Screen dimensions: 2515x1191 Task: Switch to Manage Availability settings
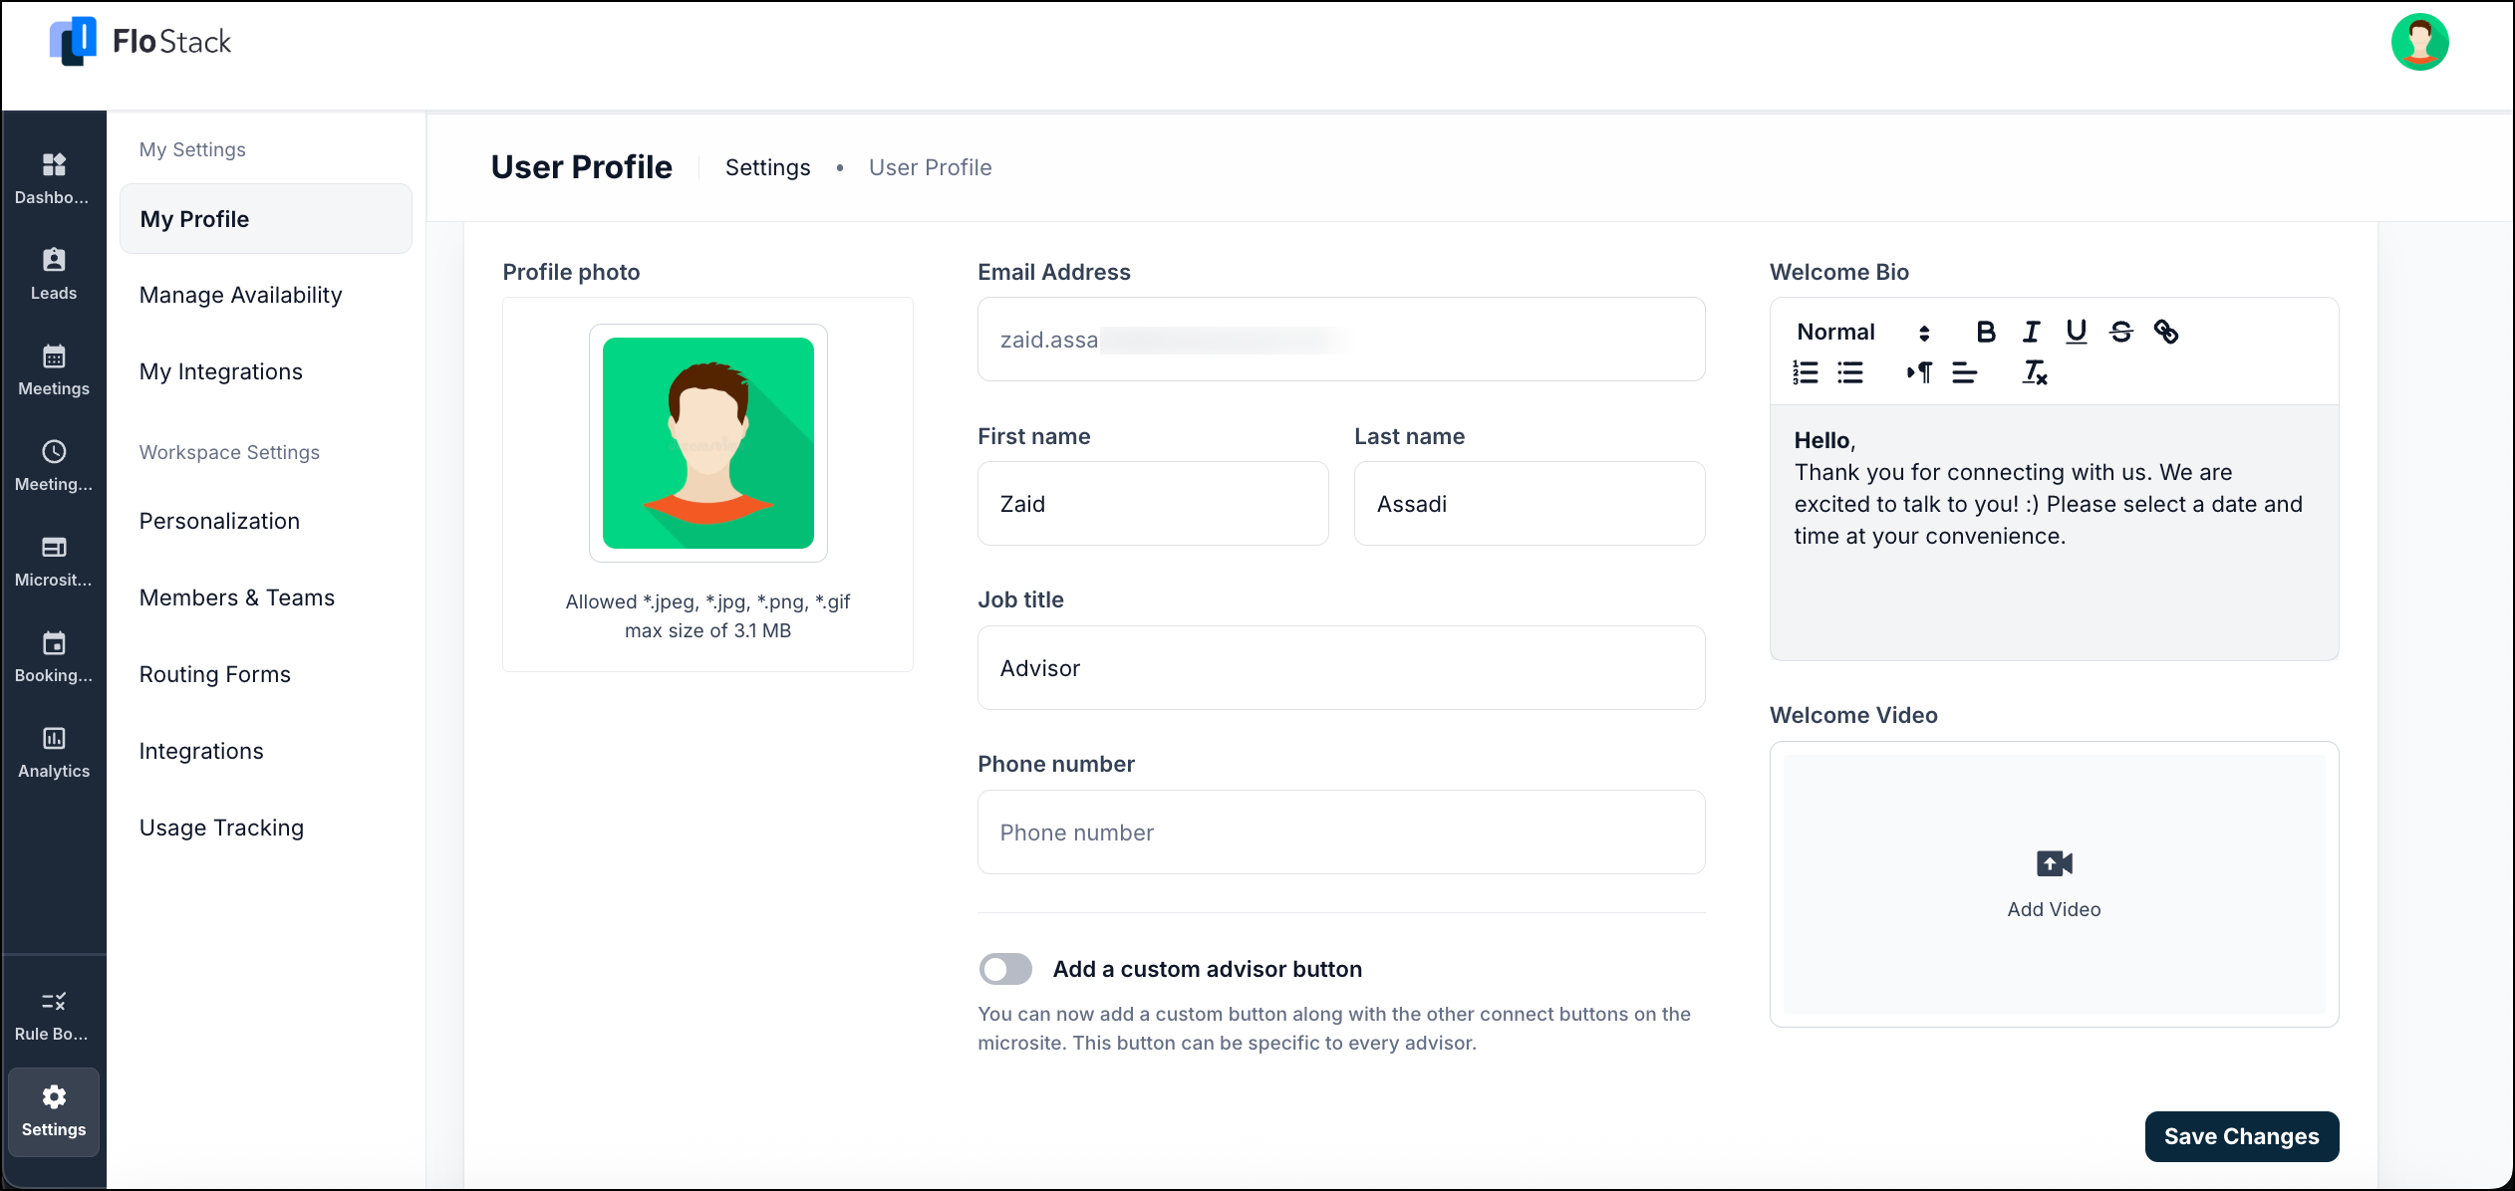(x=240, y=295)
